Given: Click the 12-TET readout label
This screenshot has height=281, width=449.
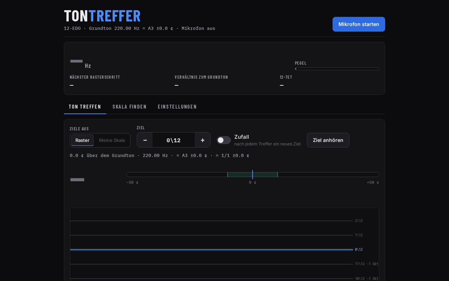Looking at the screenshot, I should click(x=286, y=77).
